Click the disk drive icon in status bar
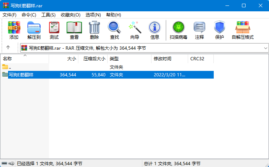The height and width of the screenshot is (167, 269). [4, 163]
